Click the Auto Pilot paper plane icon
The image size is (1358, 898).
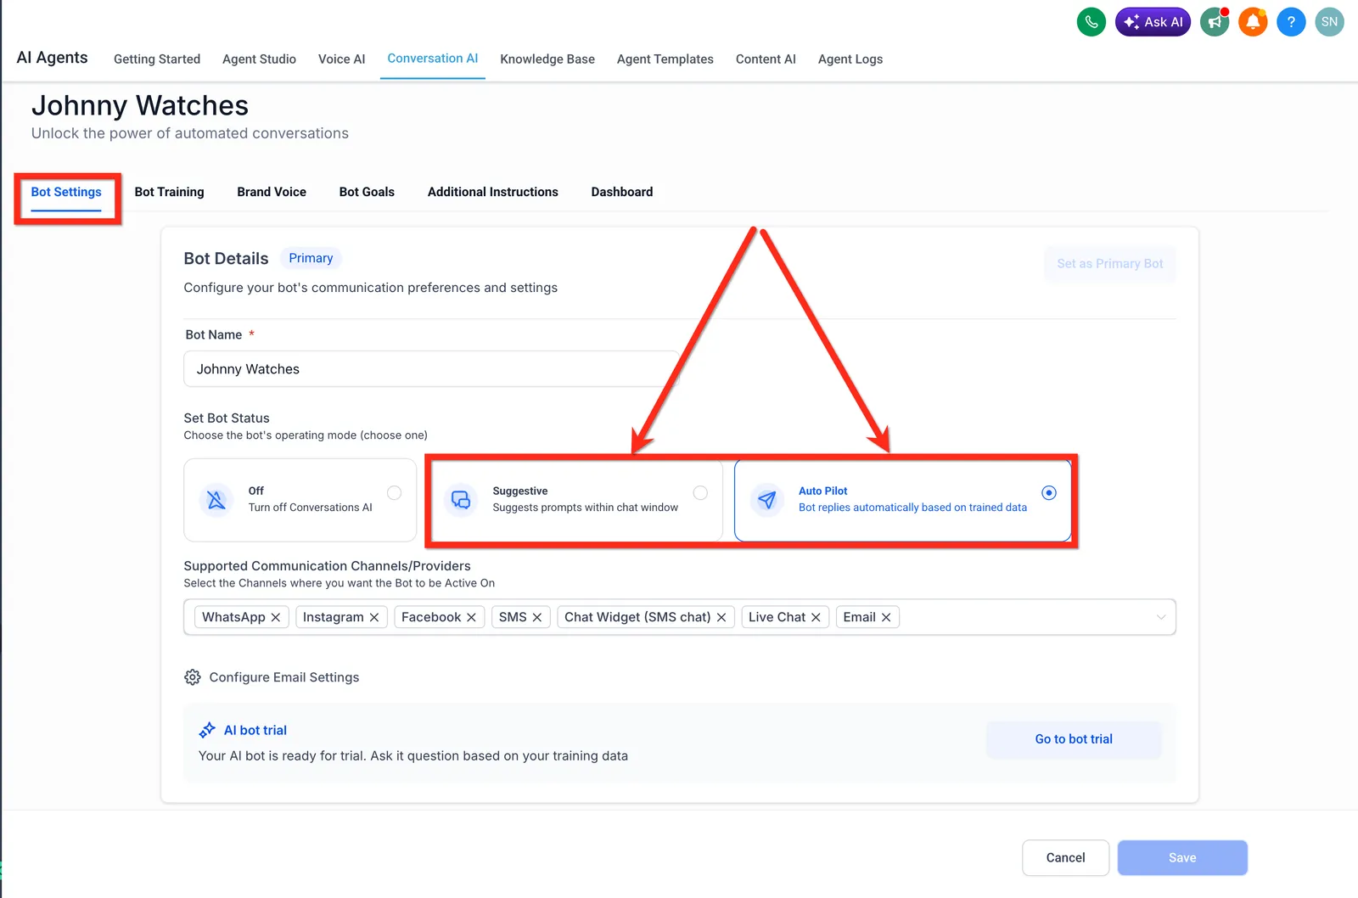tap(766, 500)
